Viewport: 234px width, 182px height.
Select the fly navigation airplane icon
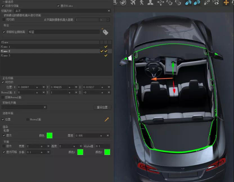click(133, 3)
